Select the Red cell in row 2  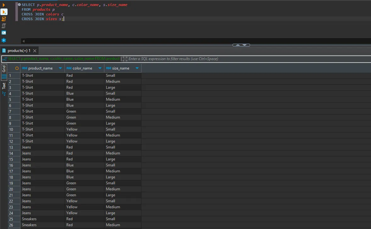click(84, 81)
